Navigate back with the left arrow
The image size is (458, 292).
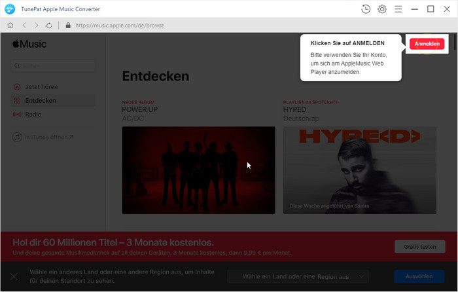click(24, 26)
